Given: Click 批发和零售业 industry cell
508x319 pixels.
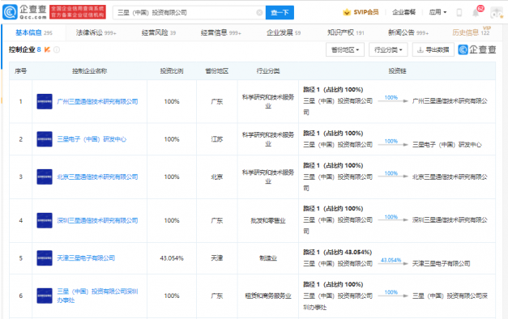Looking at the screenshot, I should (268, 220).
